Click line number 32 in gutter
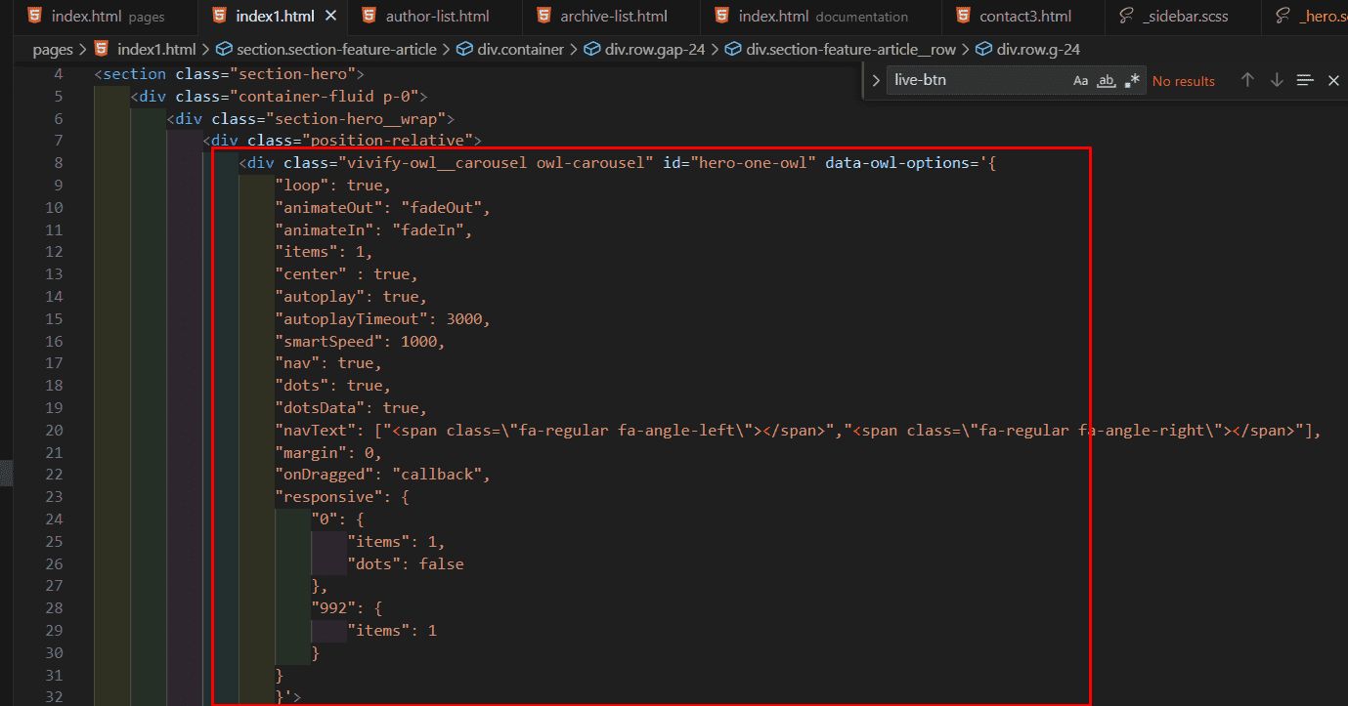This screenshot has height=706, width=1348. (54, 697)
